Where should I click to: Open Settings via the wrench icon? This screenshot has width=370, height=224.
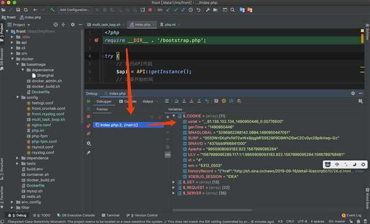click(208, 10)
